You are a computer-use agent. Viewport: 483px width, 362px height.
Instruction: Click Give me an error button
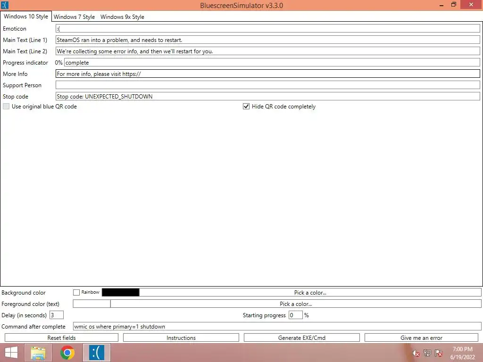tap(421, 337)
